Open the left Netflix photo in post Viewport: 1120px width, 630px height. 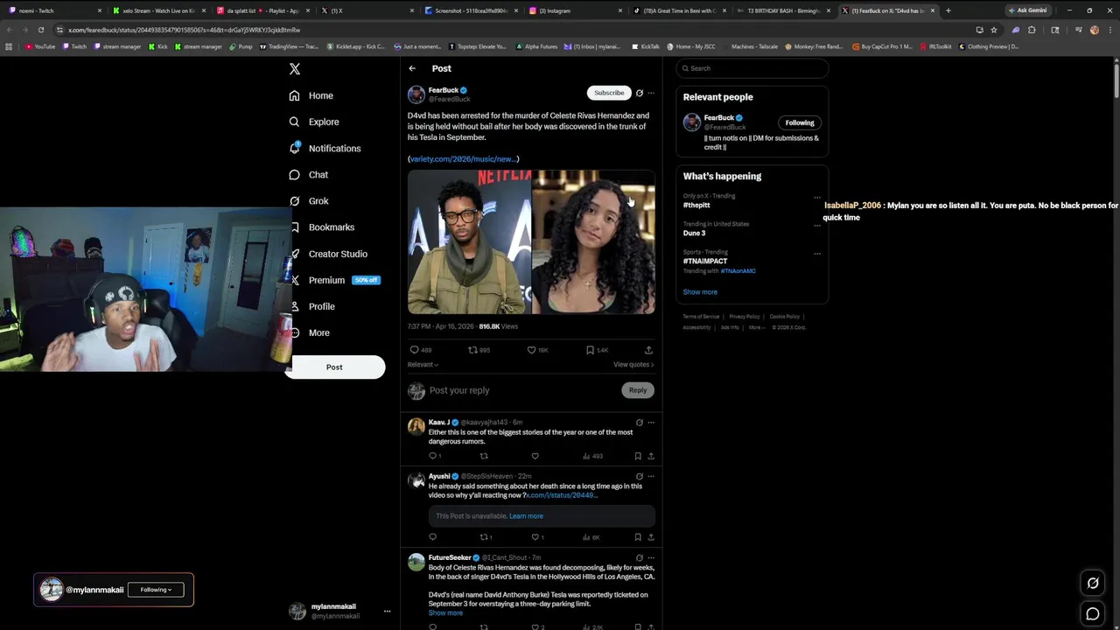click(469, 242)
